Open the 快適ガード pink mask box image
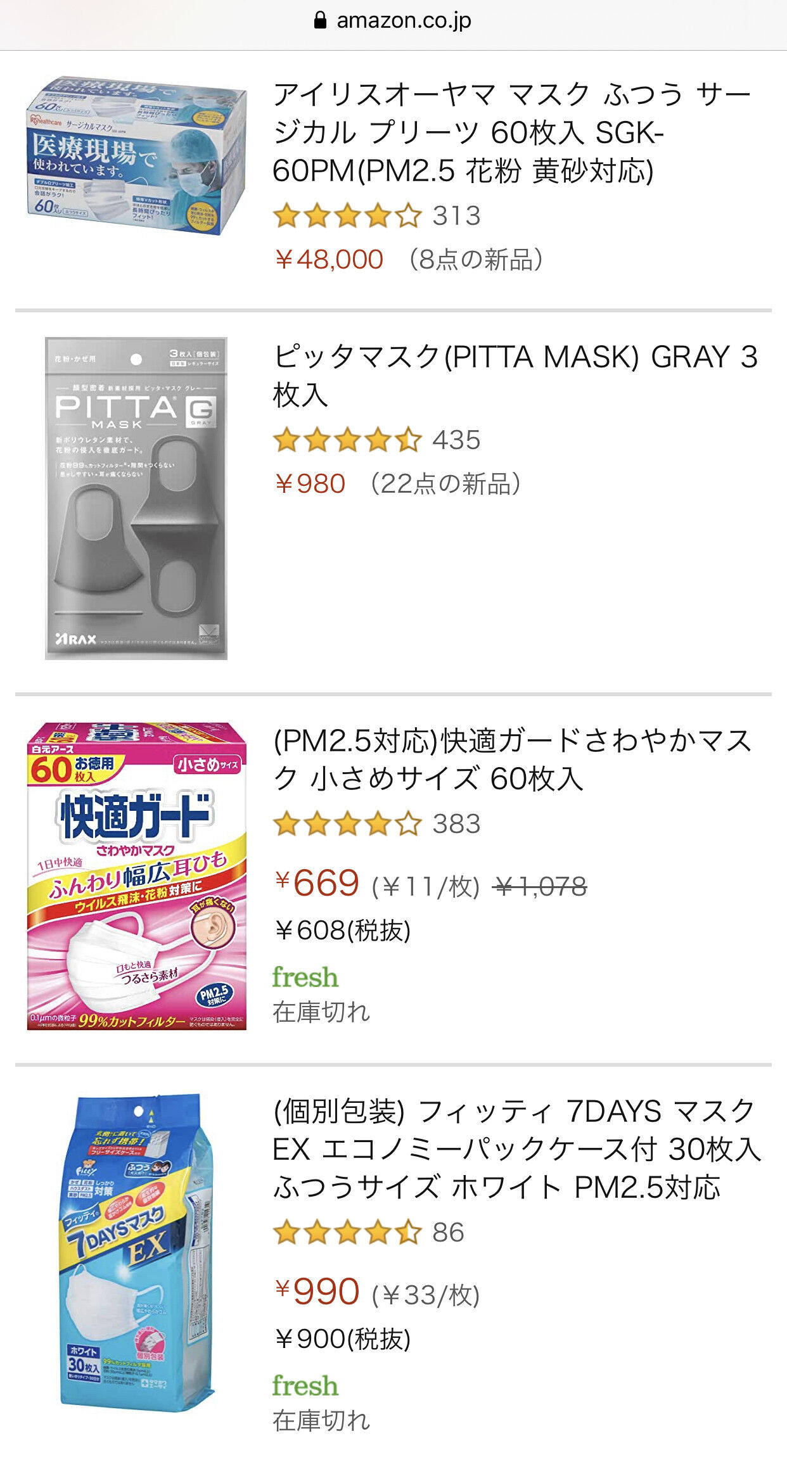Image resolution: width=787 pixels, height=1469 pixels. (x=136, y=876)
